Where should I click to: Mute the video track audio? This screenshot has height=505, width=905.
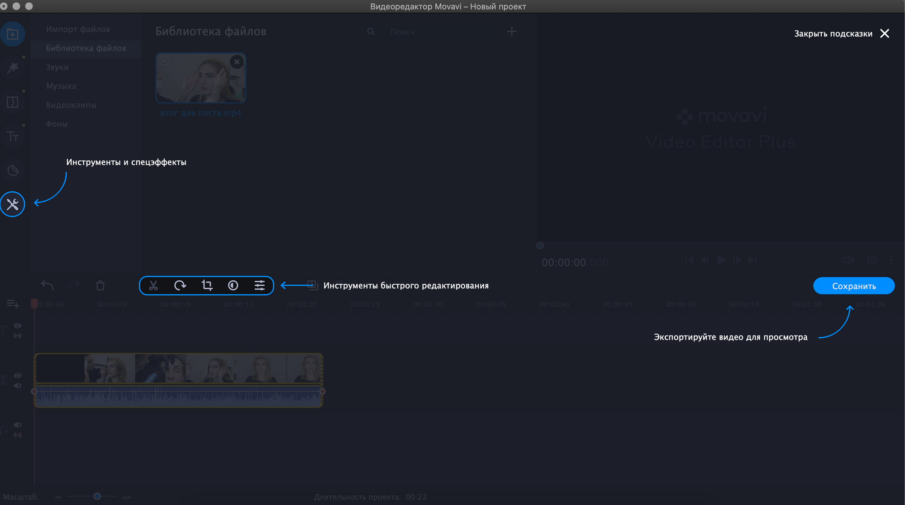(18, 386)
